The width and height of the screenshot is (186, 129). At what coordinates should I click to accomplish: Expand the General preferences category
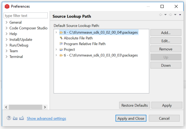6,22
